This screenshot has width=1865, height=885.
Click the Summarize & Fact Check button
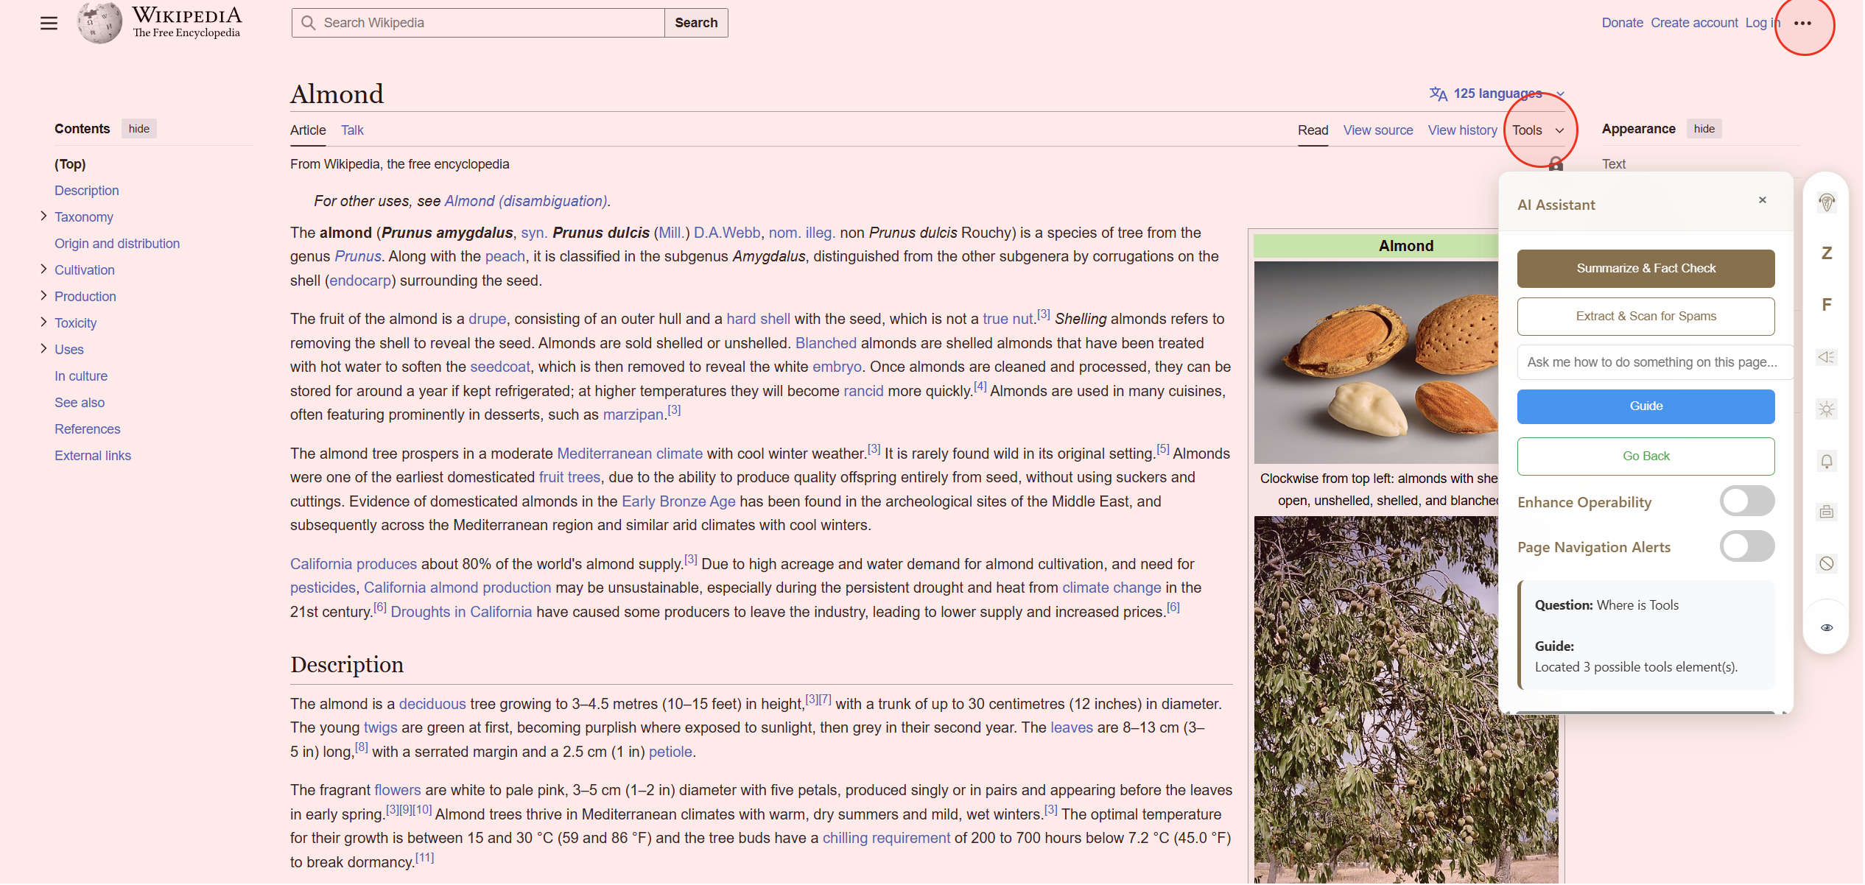(1645, 269)
